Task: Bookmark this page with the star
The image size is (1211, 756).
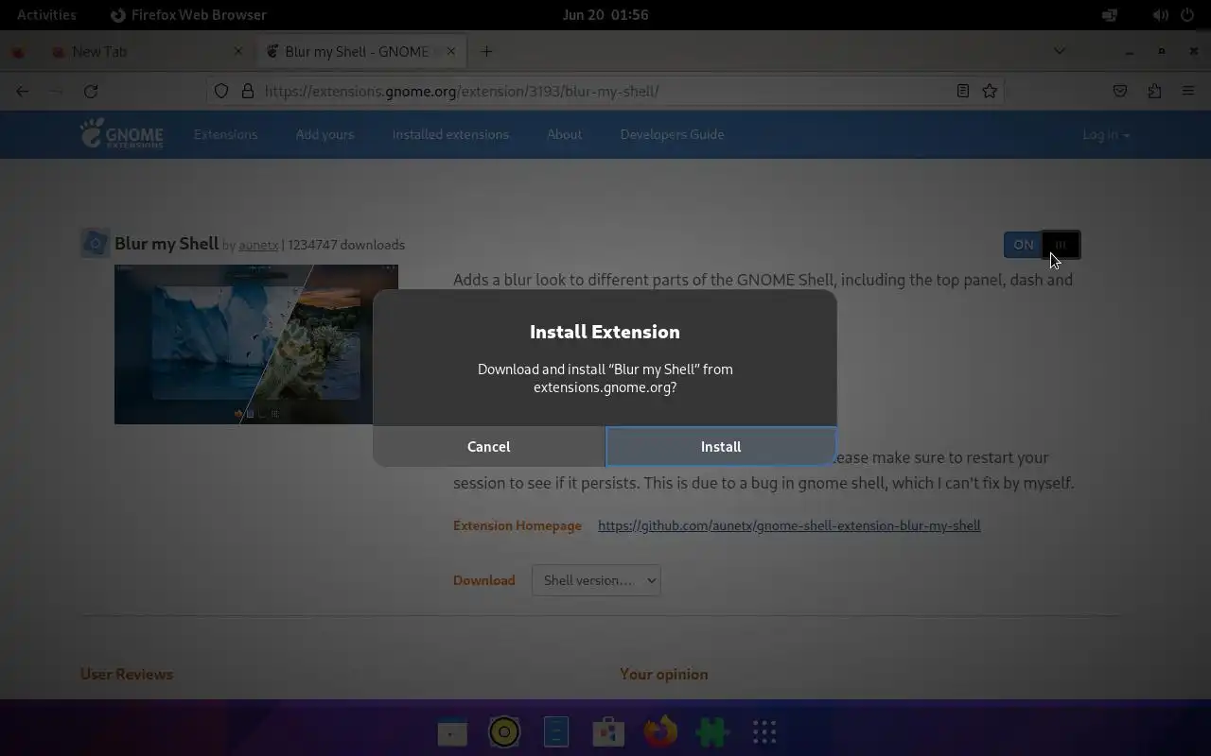Action: pyautogui.click(x=990, y=91)
